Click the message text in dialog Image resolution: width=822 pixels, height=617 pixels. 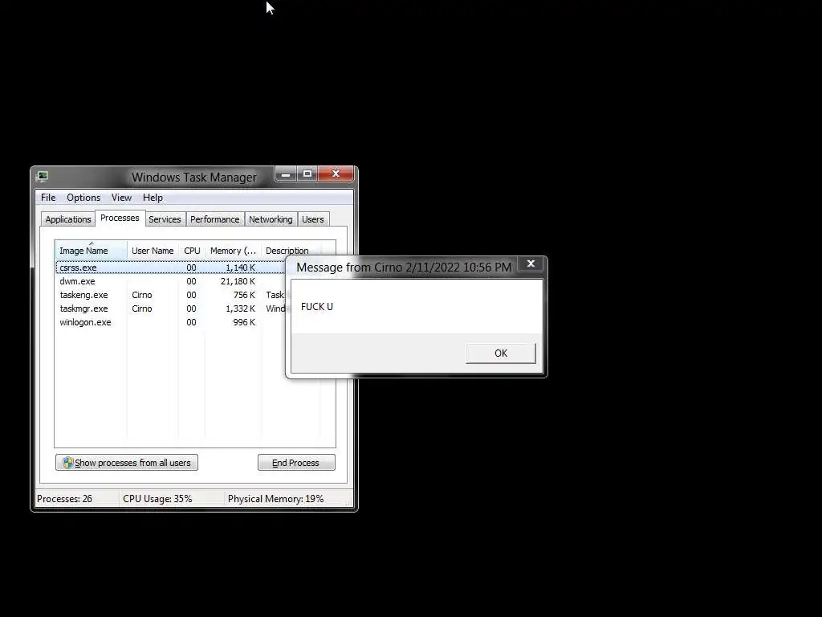[x=317, y=306]
